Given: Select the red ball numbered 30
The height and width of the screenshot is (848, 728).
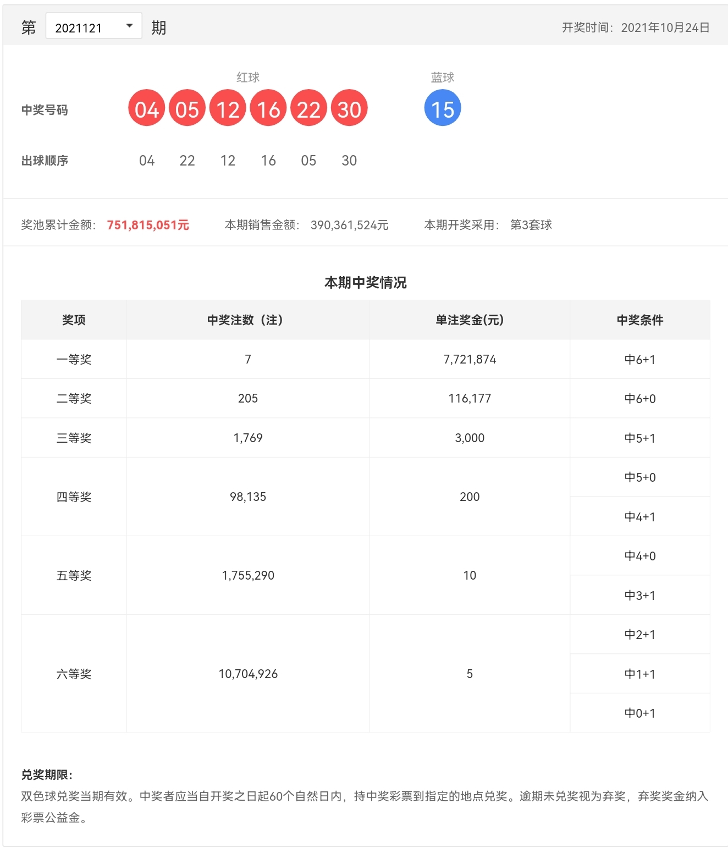Looking at the screenshot, I should [350, 108].
